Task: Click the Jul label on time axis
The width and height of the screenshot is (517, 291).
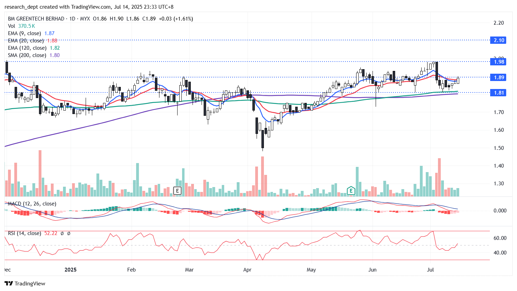Action: point(430,270)
